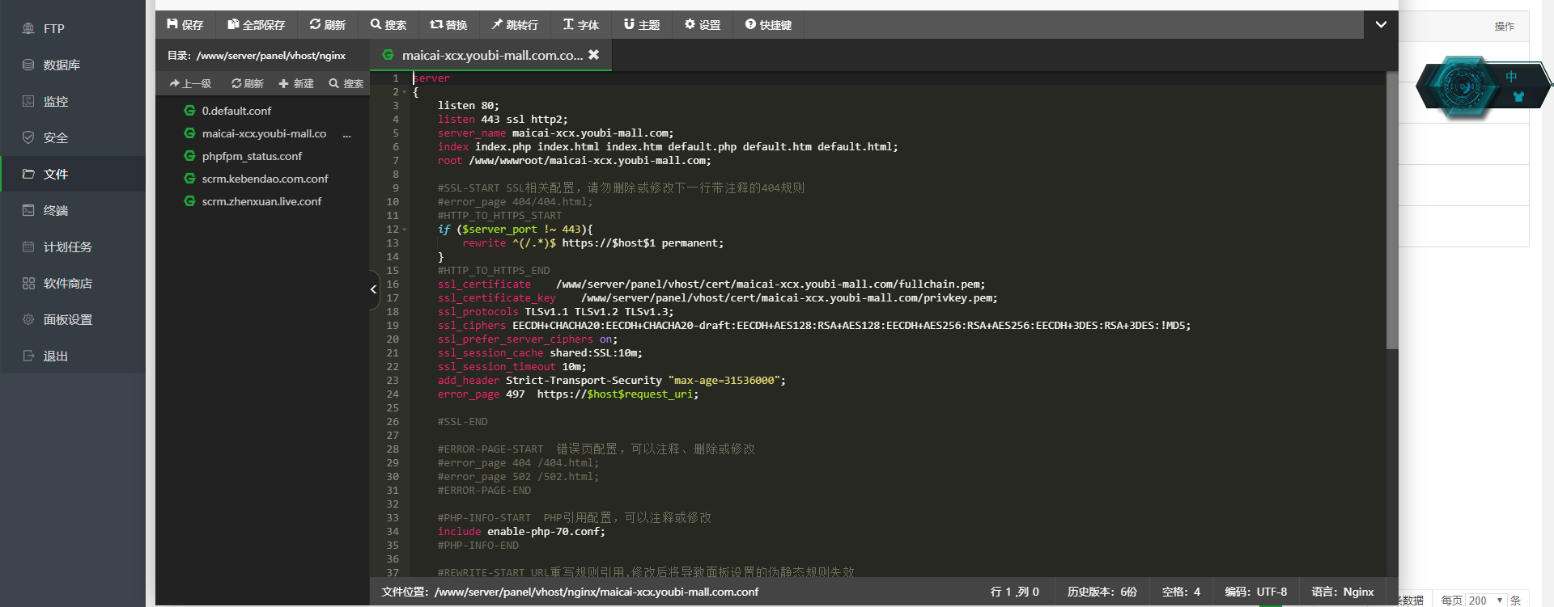Go up one directory with 上一级
This screenshot has height=607, width=1554.
[x=190, y=83]
